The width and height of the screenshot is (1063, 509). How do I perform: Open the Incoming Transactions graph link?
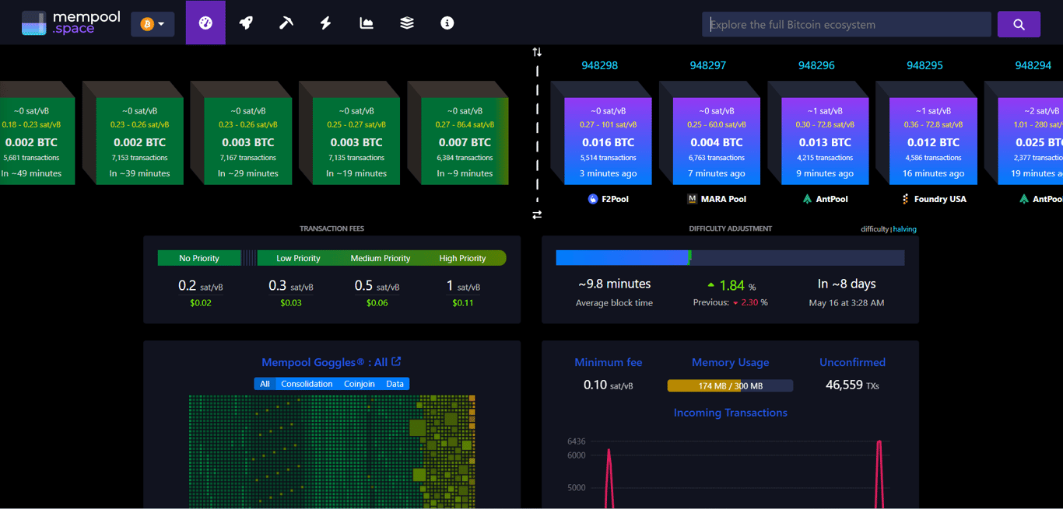730,413
